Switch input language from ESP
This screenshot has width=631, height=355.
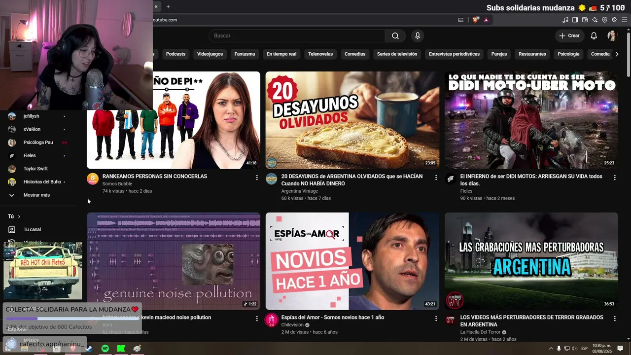click(x=584, y=349)
